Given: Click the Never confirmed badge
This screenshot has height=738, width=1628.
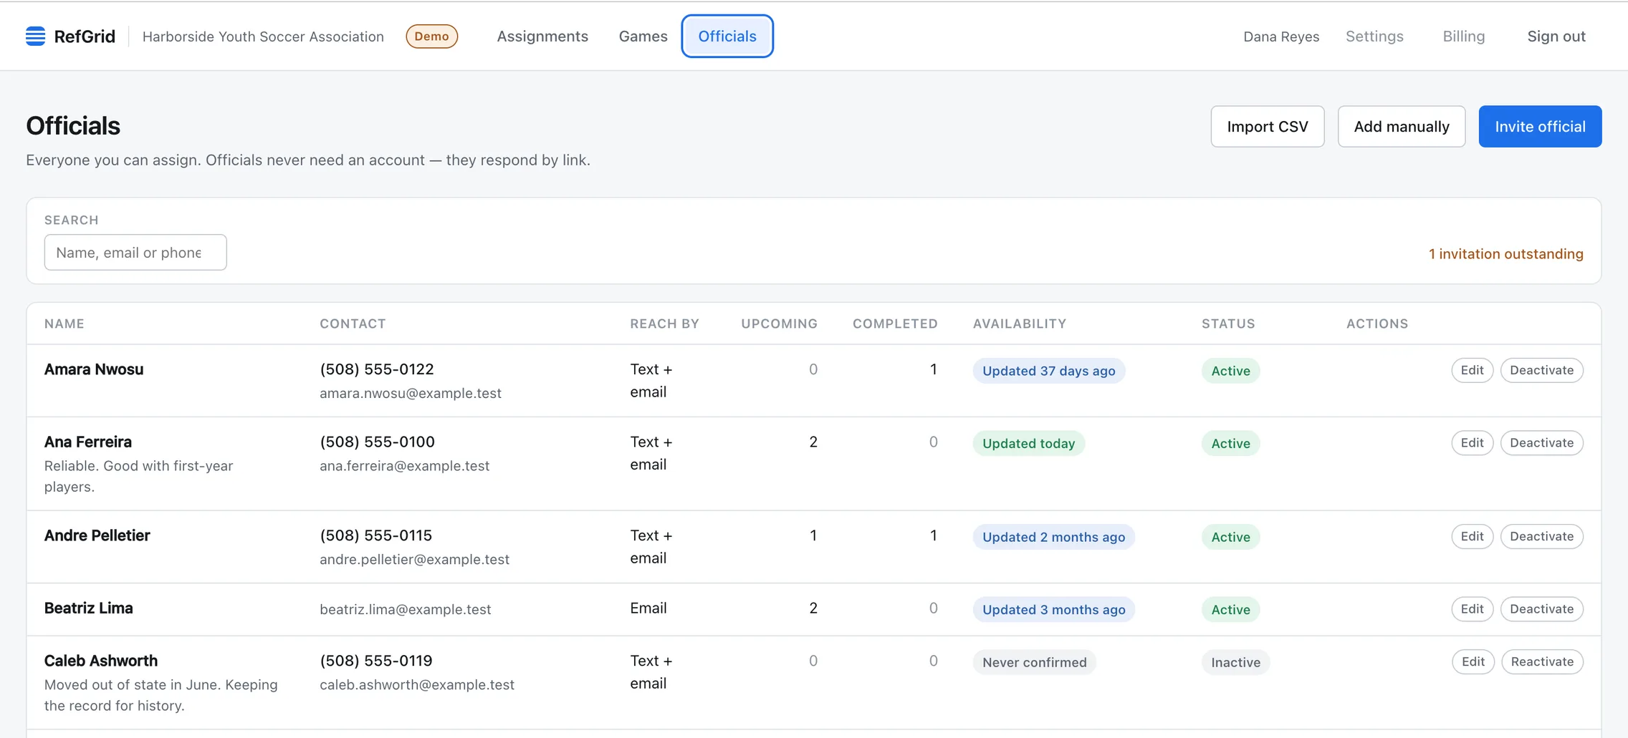Looking at the screenshot, I should pos(1034,662).
